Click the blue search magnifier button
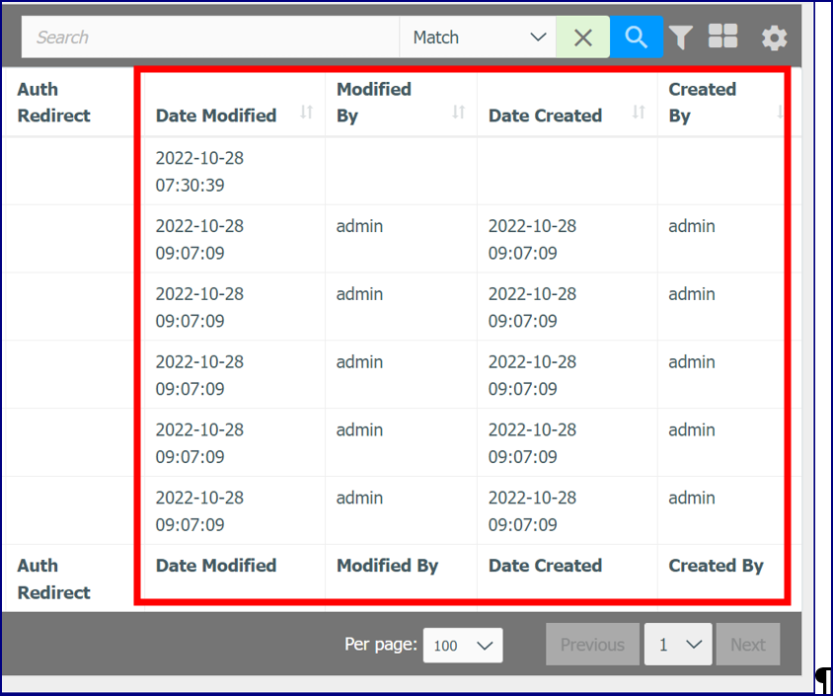Screen dimensions: 833x696 pos(636,38)
